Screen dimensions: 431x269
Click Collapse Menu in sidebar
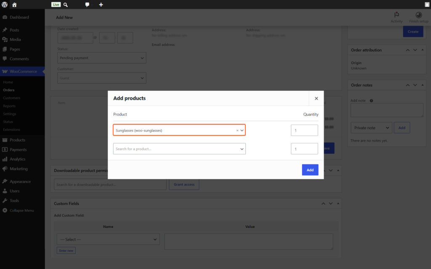[22, 211]
